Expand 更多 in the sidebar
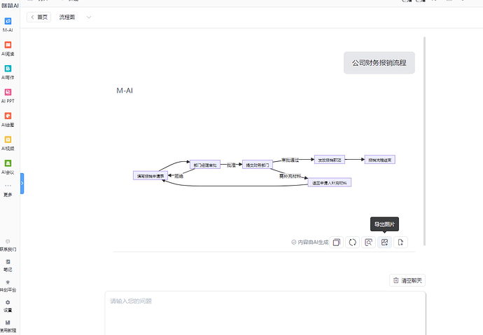Viewport: 483px width, 335px height. pos(8,189)
